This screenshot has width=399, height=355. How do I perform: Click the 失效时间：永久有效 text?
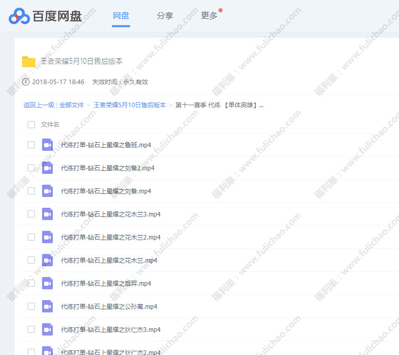click(120, 82)
